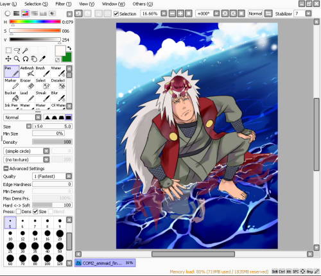The image size is (321, 276).
Task: Reset zoom with button after plus
Action: [189, 13]
